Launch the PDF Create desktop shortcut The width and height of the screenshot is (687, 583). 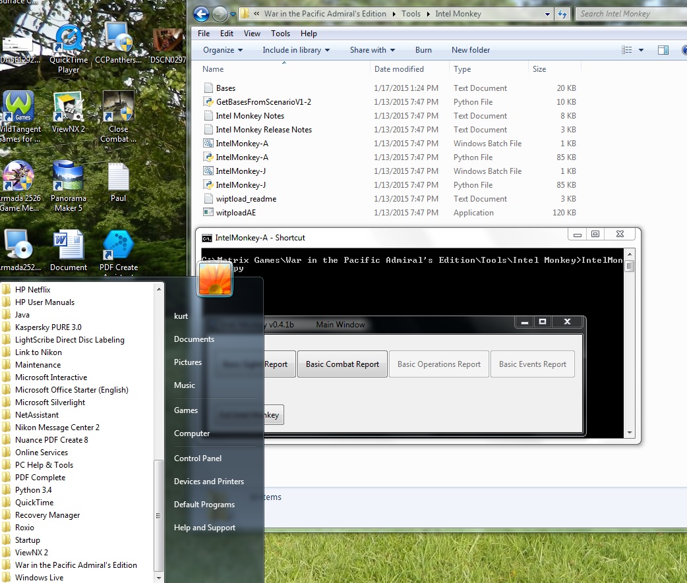(118, 251)
